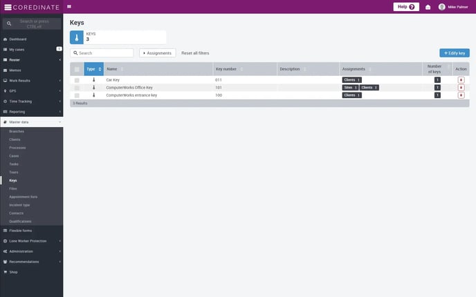Select the ComputerWorks Office Key checkbox

[x=77, y=88]
